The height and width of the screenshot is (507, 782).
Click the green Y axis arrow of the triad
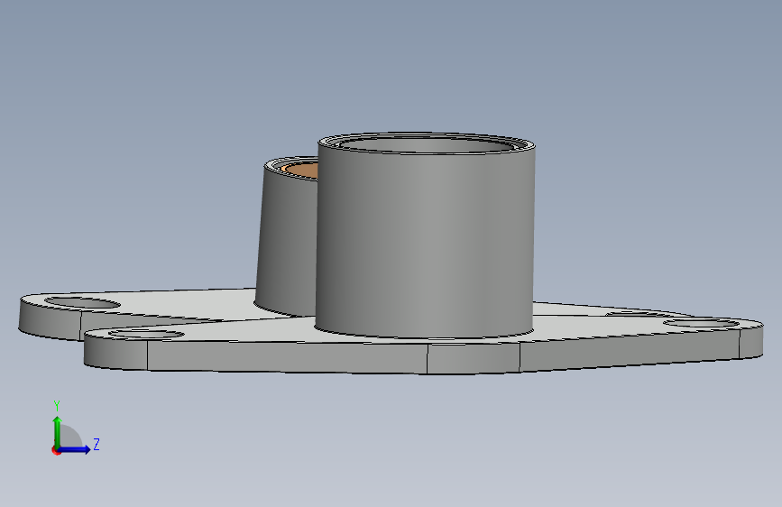[58, 431]
